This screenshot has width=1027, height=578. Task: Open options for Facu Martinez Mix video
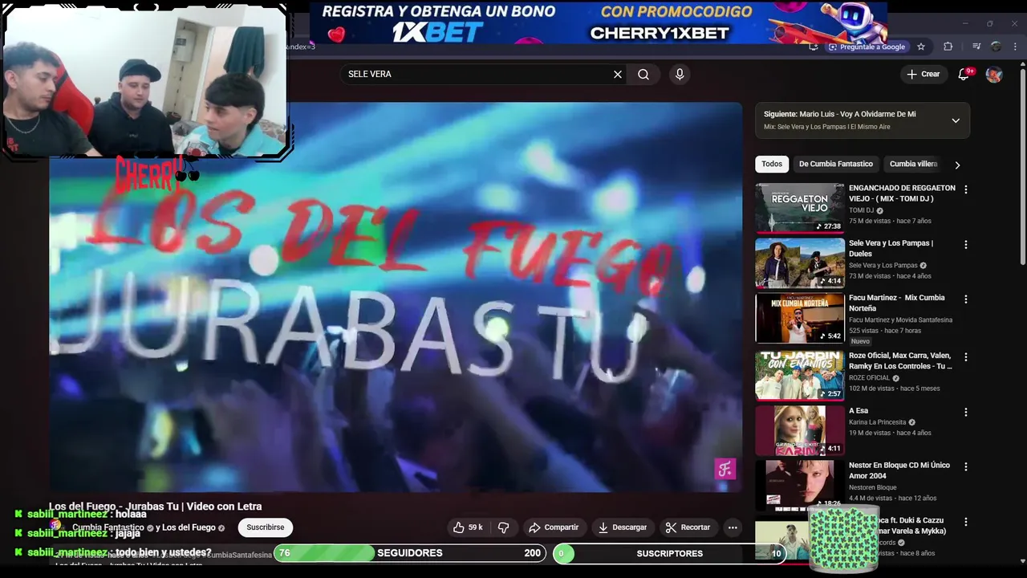point(966,299)
